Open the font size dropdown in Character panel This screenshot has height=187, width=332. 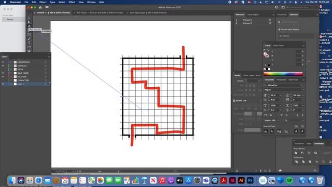point(281,95)
